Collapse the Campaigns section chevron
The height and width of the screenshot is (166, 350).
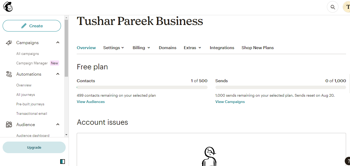[x=58, y=43]
